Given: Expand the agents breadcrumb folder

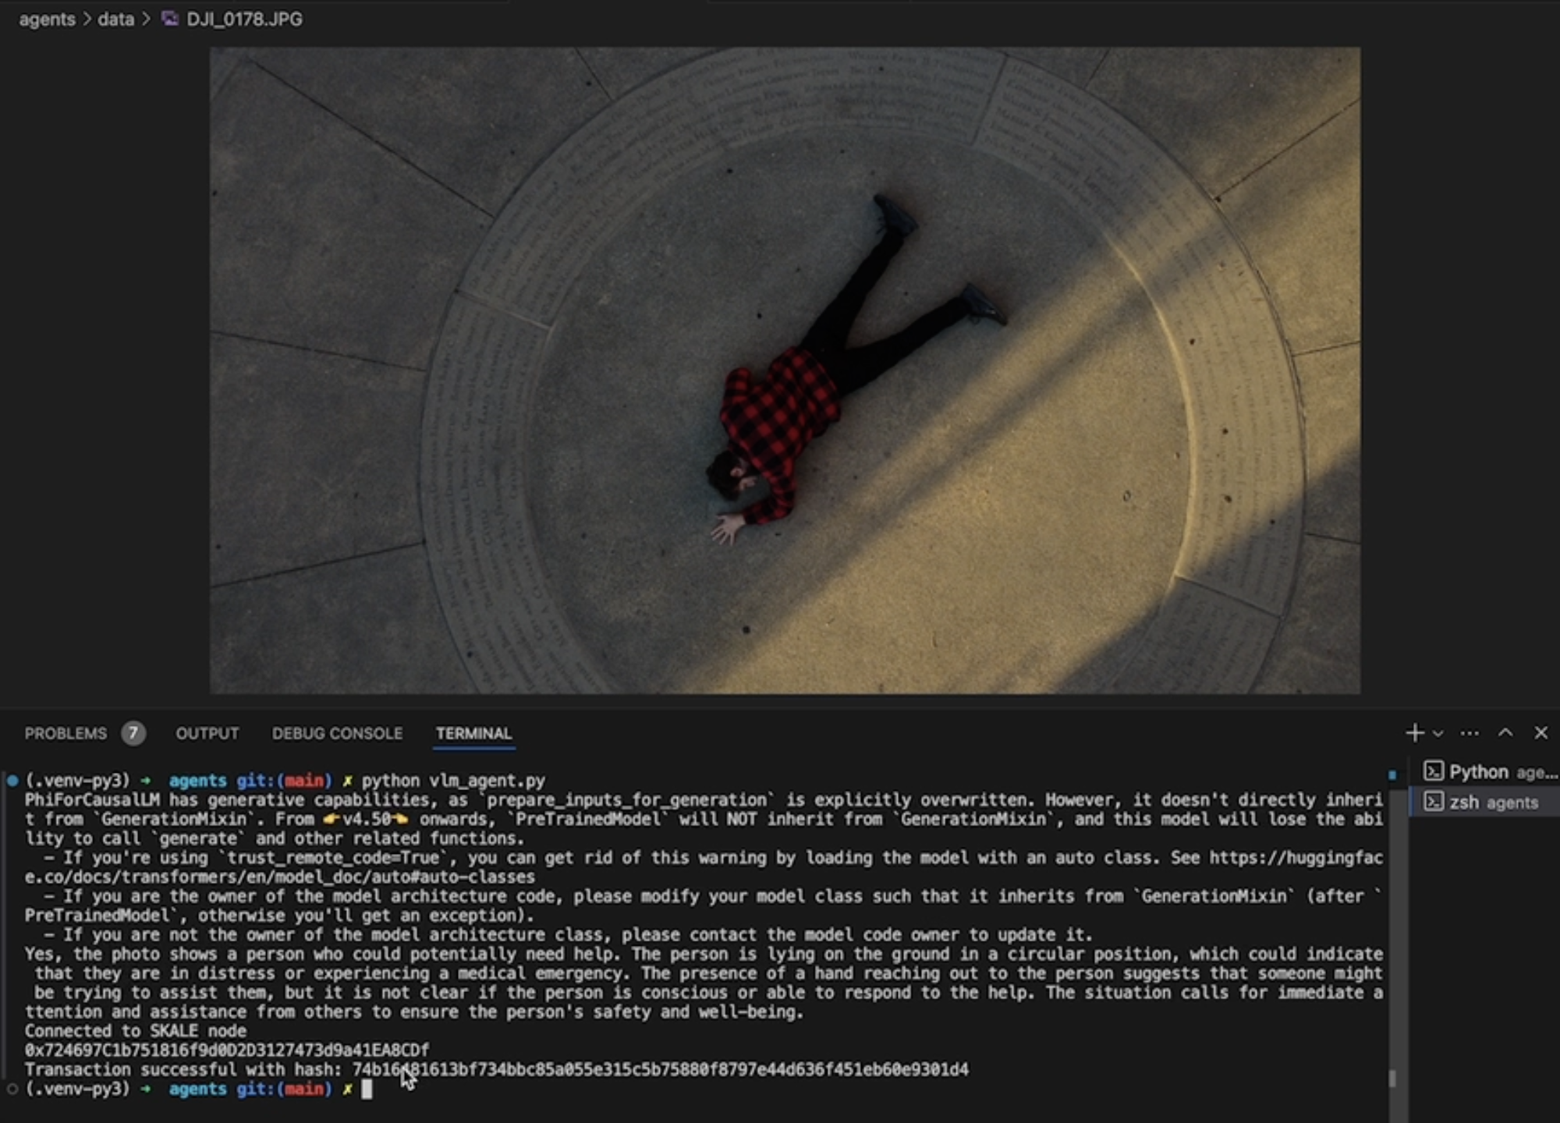Looking at the screenshot, I should point(47,19).
